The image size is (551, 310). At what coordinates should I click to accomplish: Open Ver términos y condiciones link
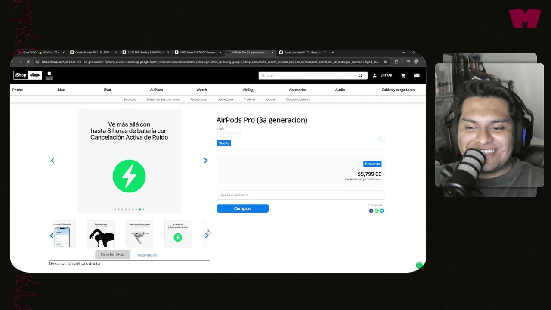[363, 179]
